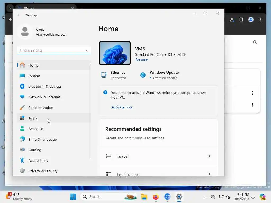The width and height of the screenshot is (271, 203).
Task: Click the Apps icon in sidebar
Action: pyautogui.click(x=22, y=118)
